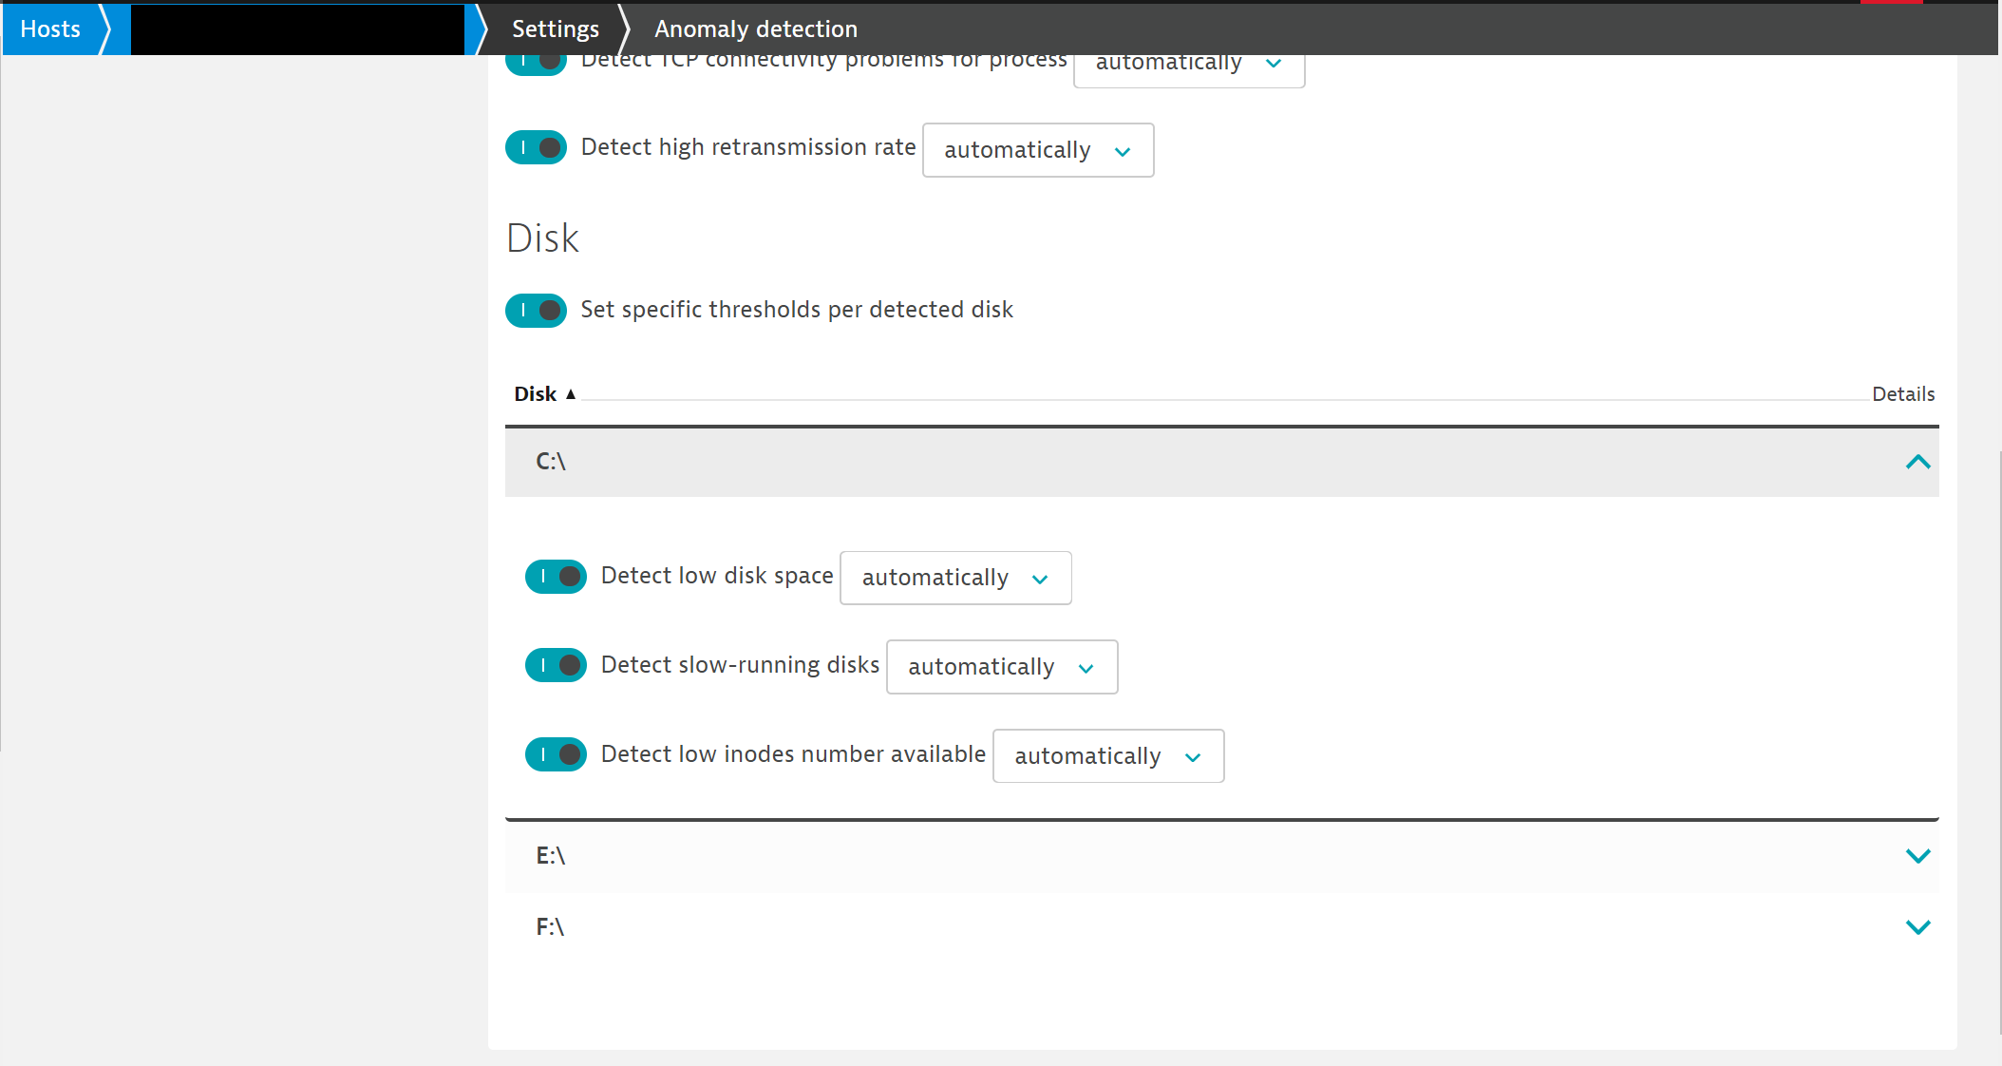Image resolution: width=2002 pixels, height=1066 pixels.
Task: Click the Details column header
Action: [1903, 394]
